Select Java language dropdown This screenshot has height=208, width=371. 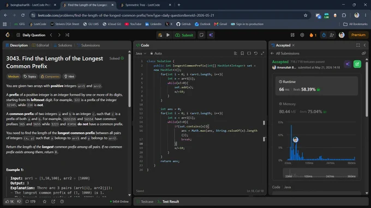(141, 53)
